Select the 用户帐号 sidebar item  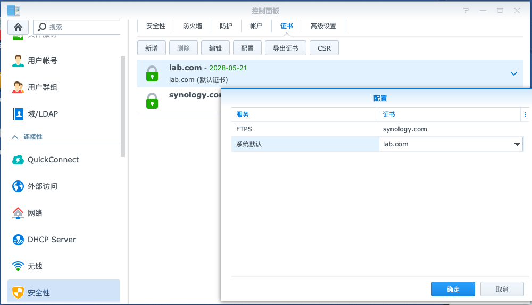64,61
